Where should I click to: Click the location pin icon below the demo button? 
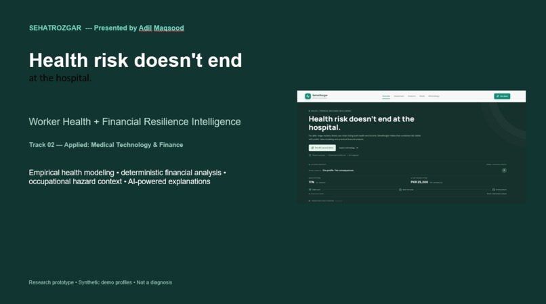point(310,155)
